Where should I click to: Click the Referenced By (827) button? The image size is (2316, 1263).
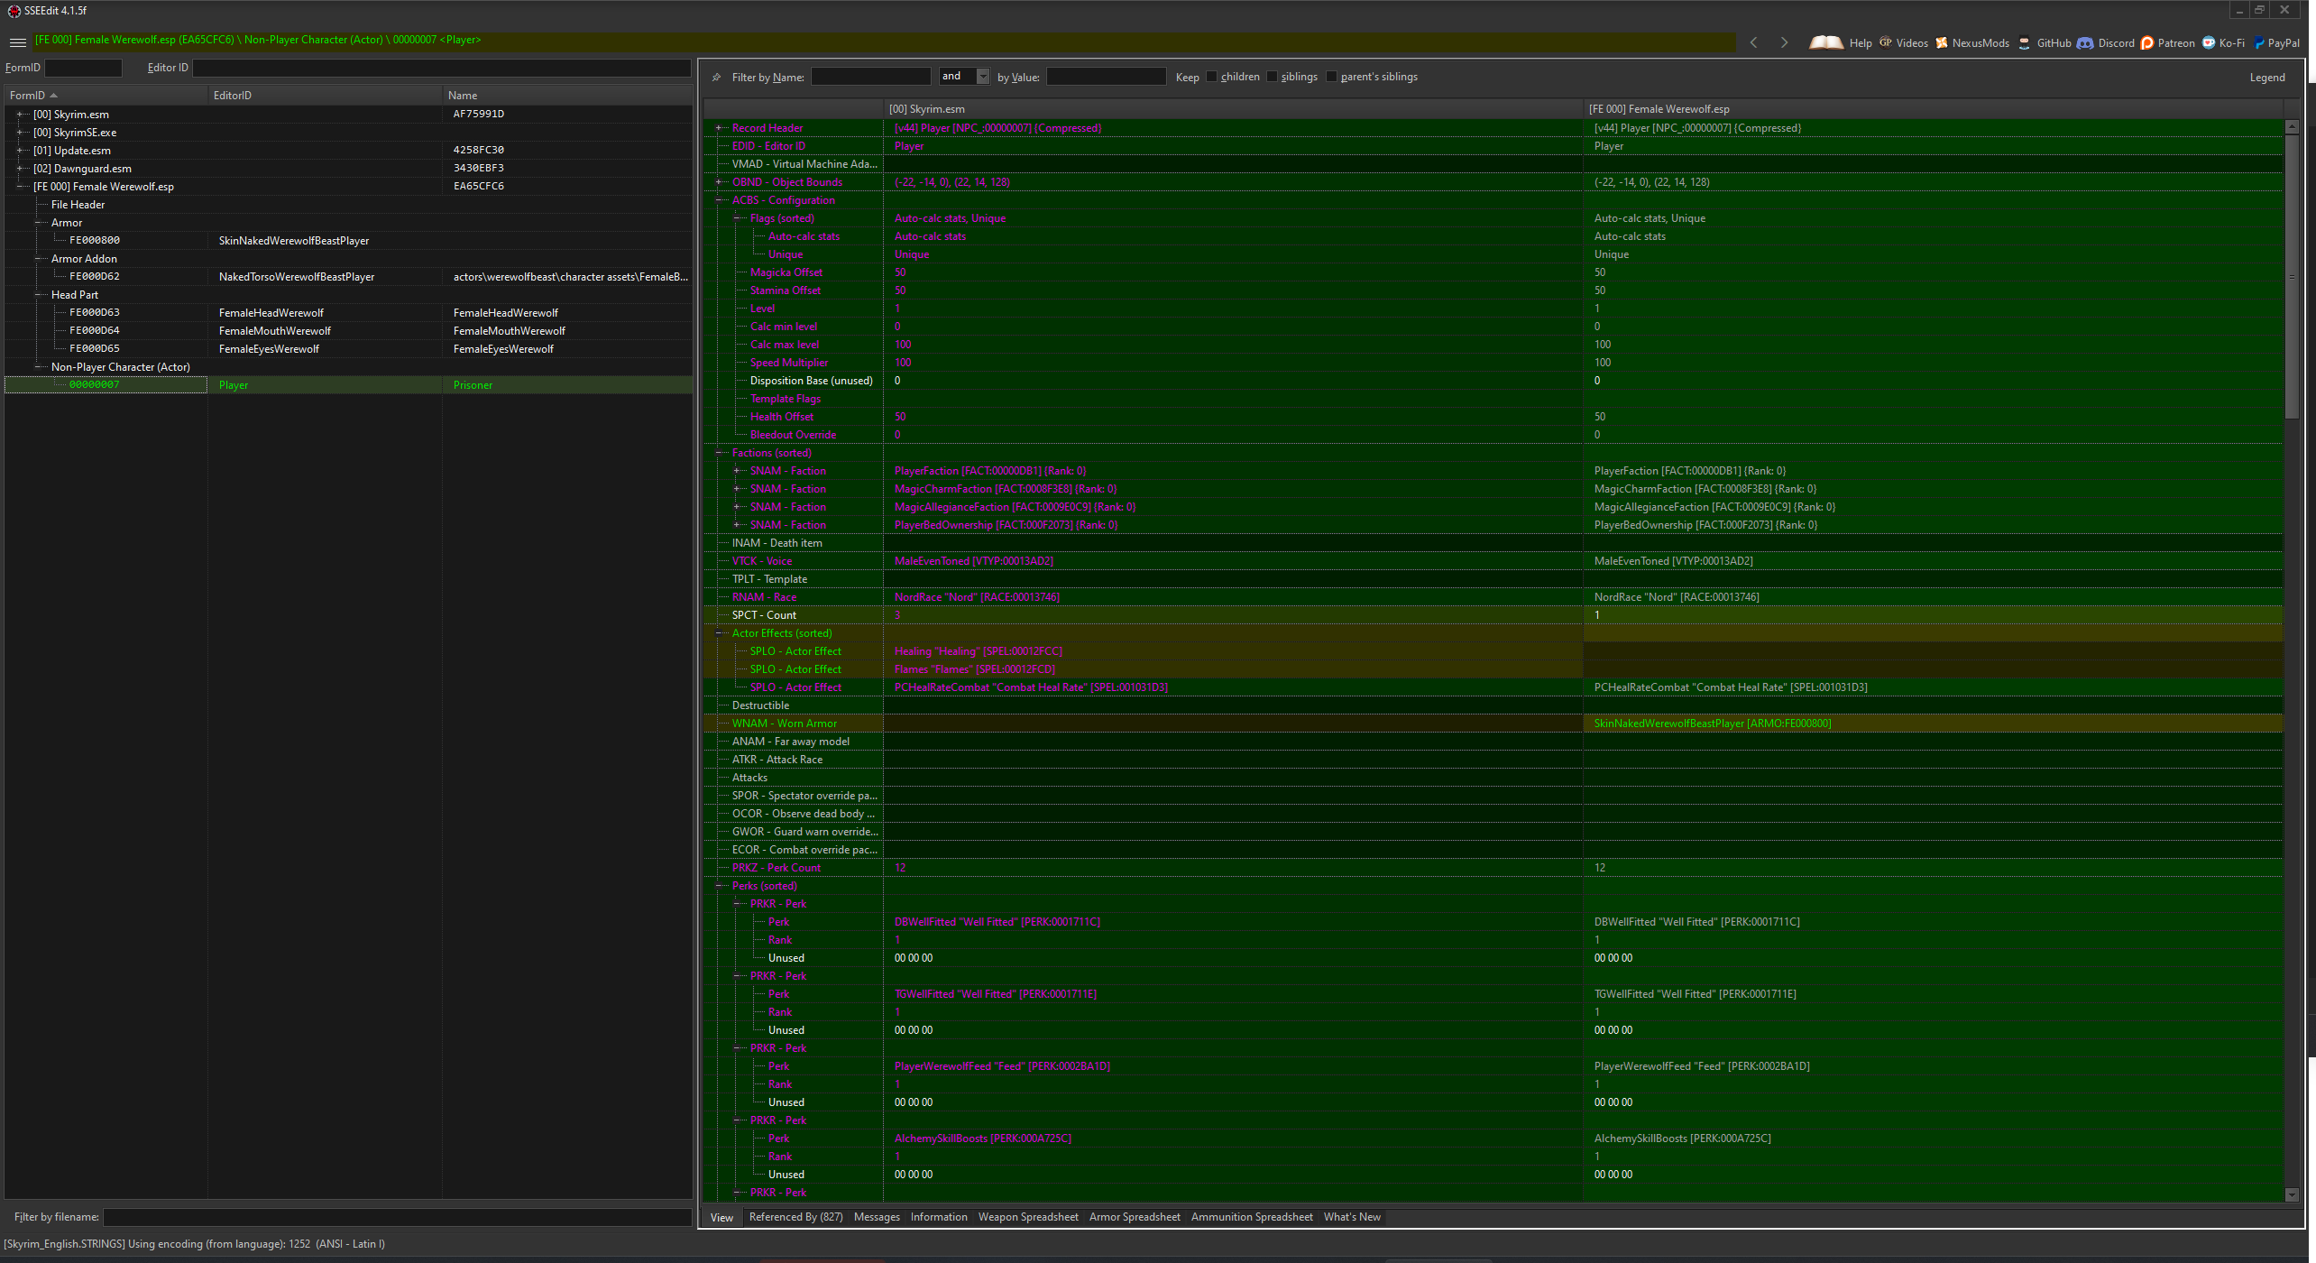tap(795, 1216)
